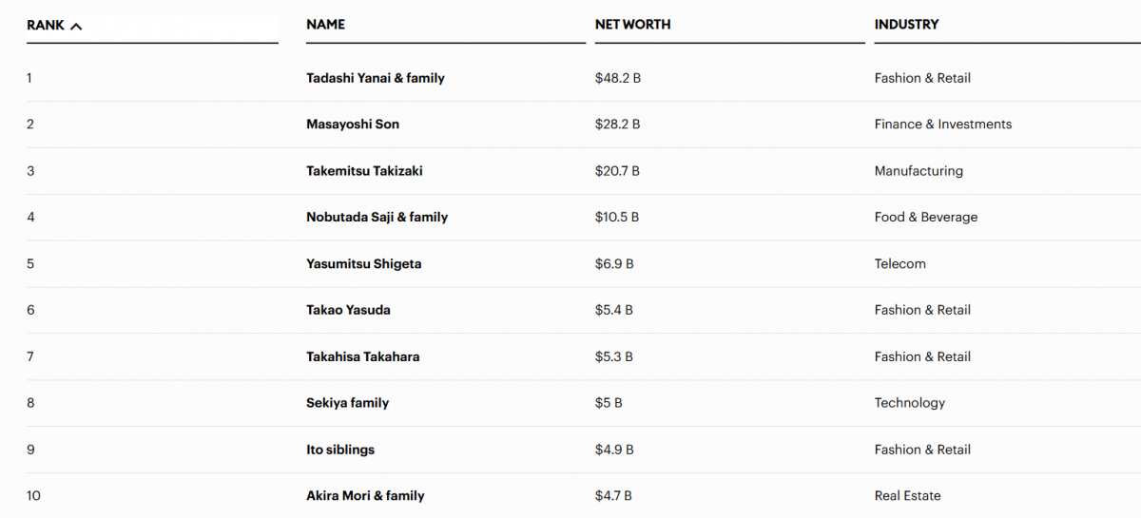1141x518 pixels.
Task: Open Masayoshi Son profile link
Action: (353, 125)
